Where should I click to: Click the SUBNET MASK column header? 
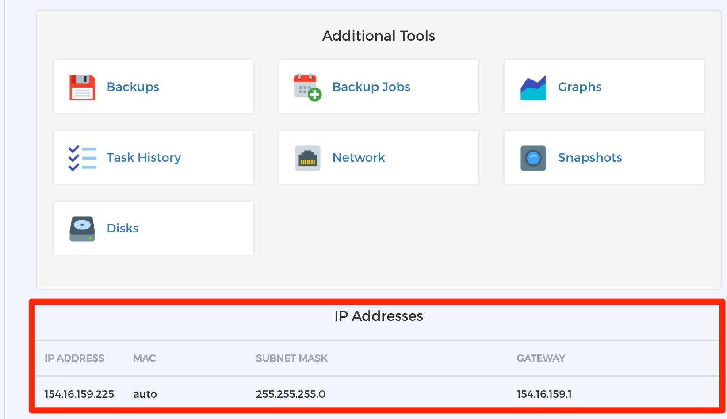[292, 358]
